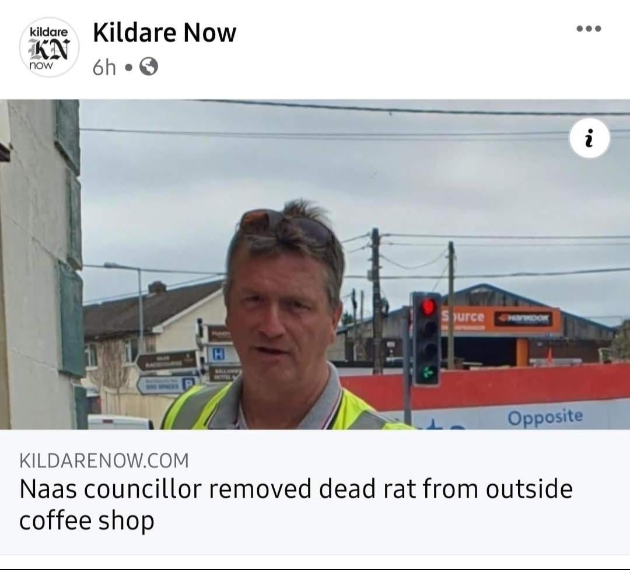The height and width of the screenshot is (570, 630).
Task: Click the green arrow signal in photo
Action: (x=428, y=373)
